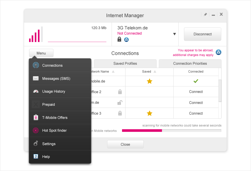The image size is (251, 171).
Task: Click the connections list scrollbar
Action: (220, 91)
